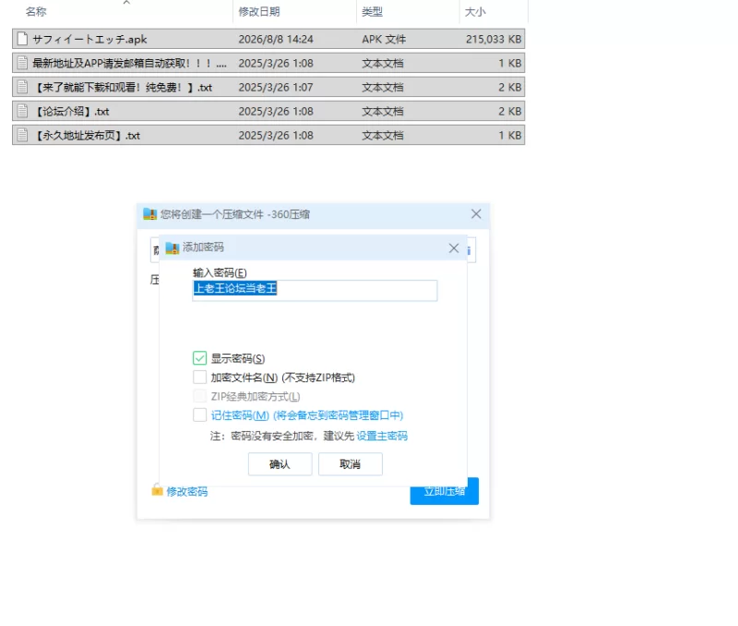Click the 记住密码(M) label text
Screen dimensions: 738x626
pyautogui.click(x=240, y=415)
